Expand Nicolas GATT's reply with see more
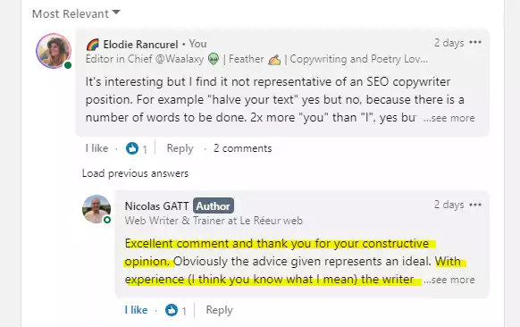 (449, 280)
